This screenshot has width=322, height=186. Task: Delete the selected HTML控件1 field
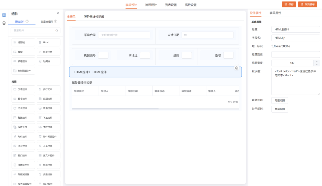point(236,68)
